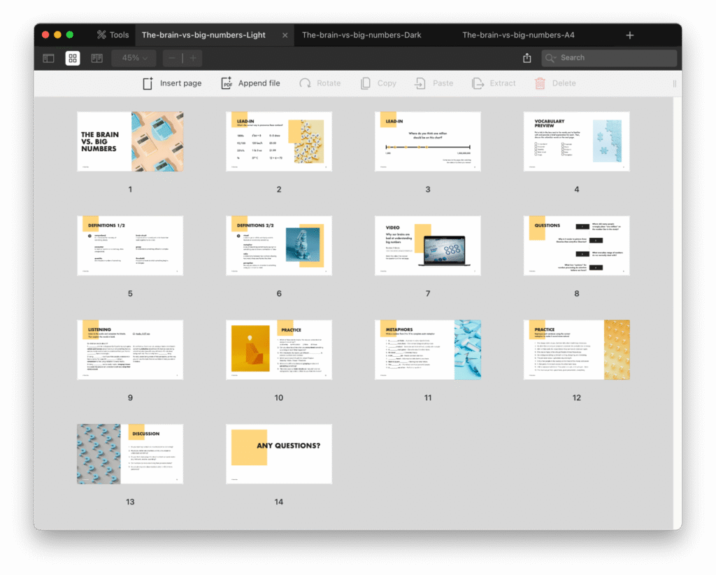Open the Tools menu

[113, 35]
